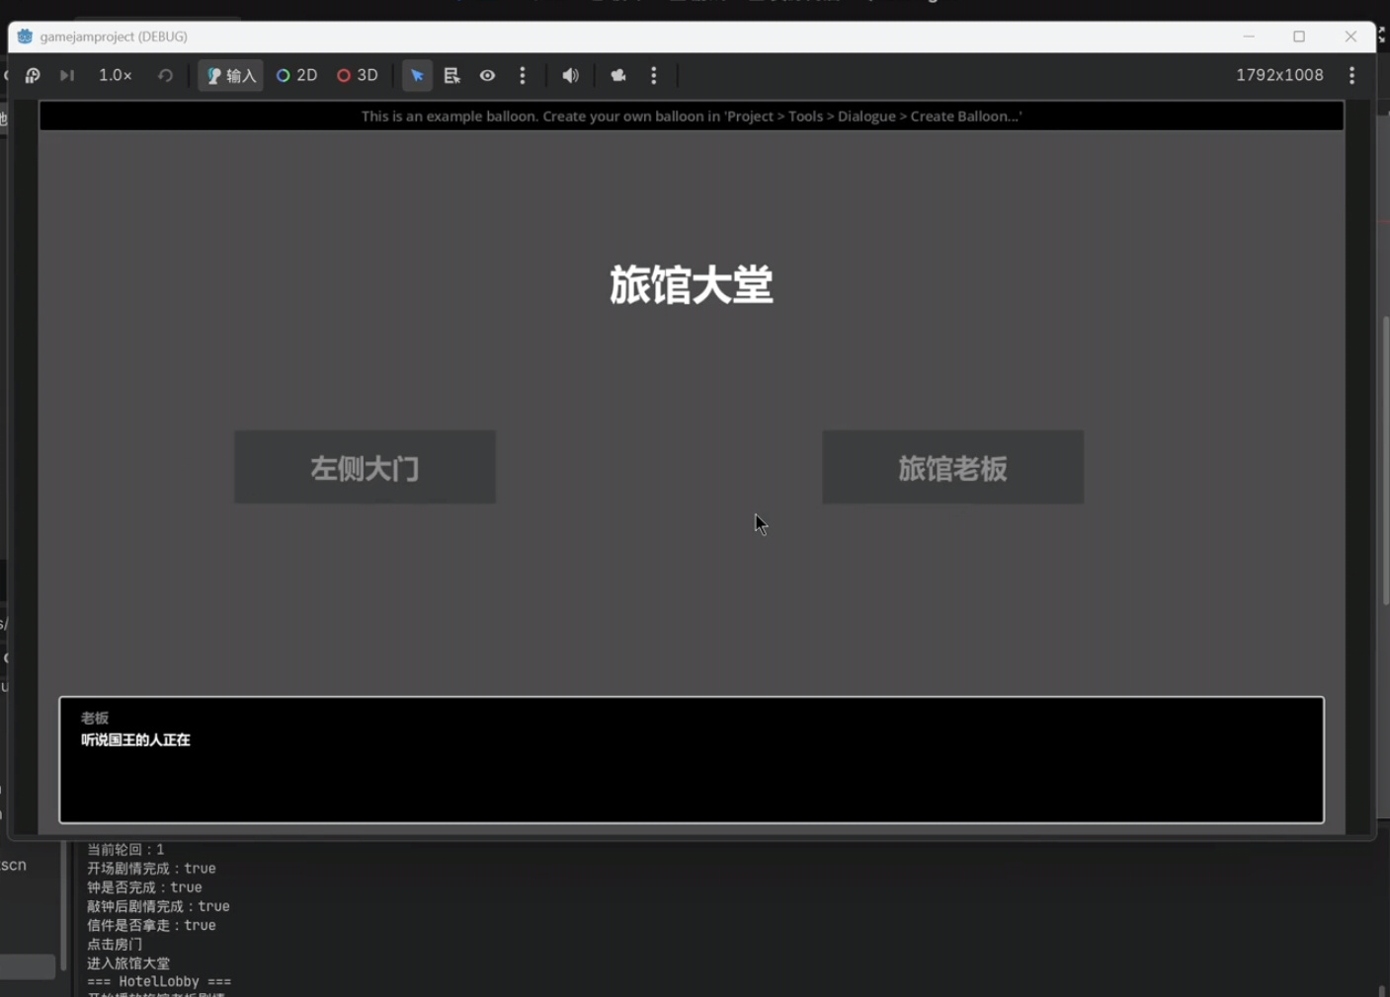This screenshot has height=997, width=1390.
Task: Maximize the gamejamproject debug window
Action: (x=1299, y=37)
